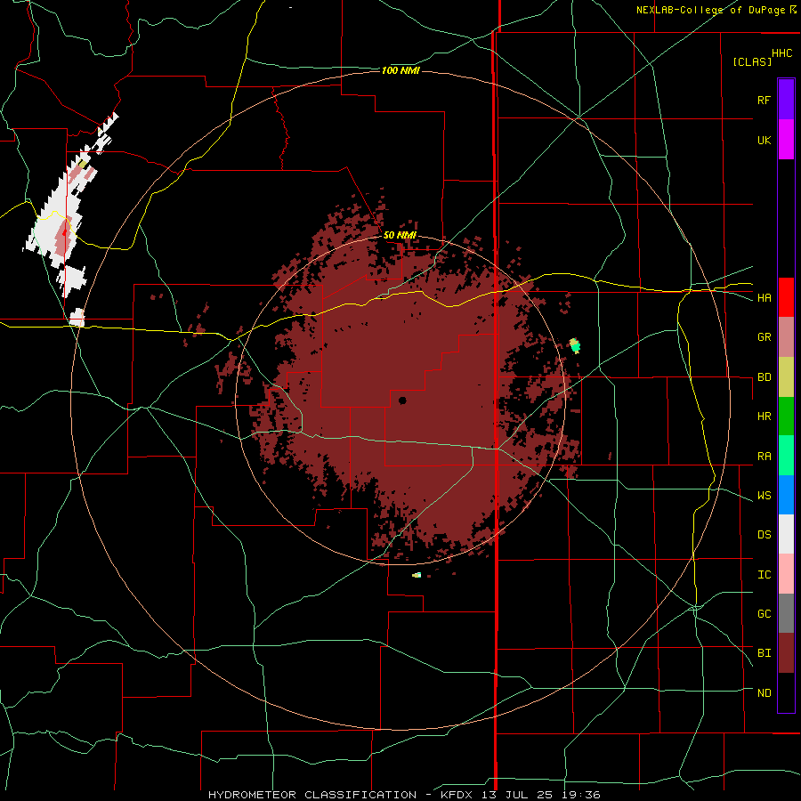Click the green rain echo east of radar

pyautogui.click(x=575, y=346)
